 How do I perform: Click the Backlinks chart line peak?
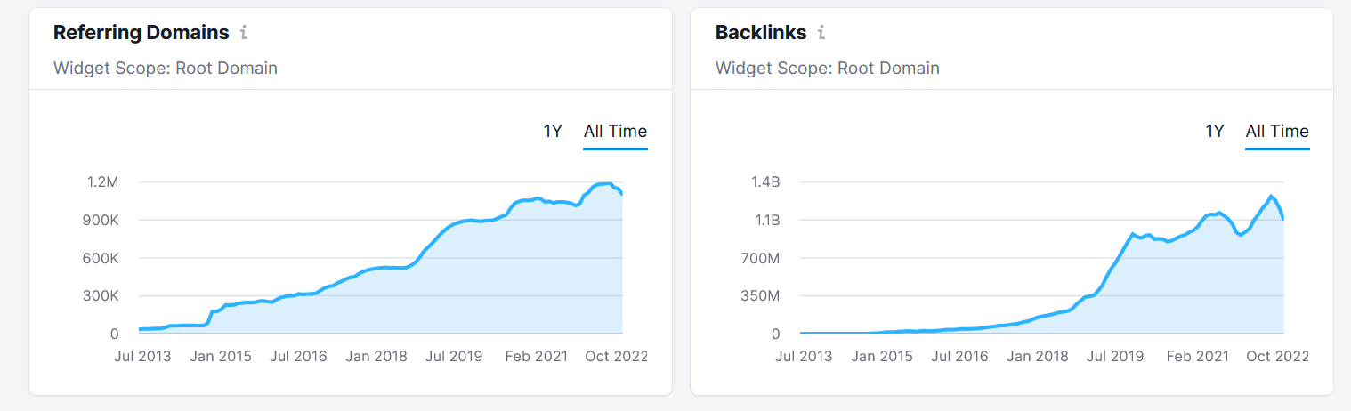point(1271,196)
